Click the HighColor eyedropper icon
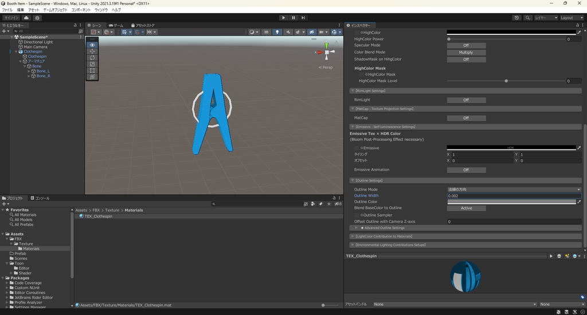Image resolution: width=587 pixels, height=315 pixels. (579, 33)
